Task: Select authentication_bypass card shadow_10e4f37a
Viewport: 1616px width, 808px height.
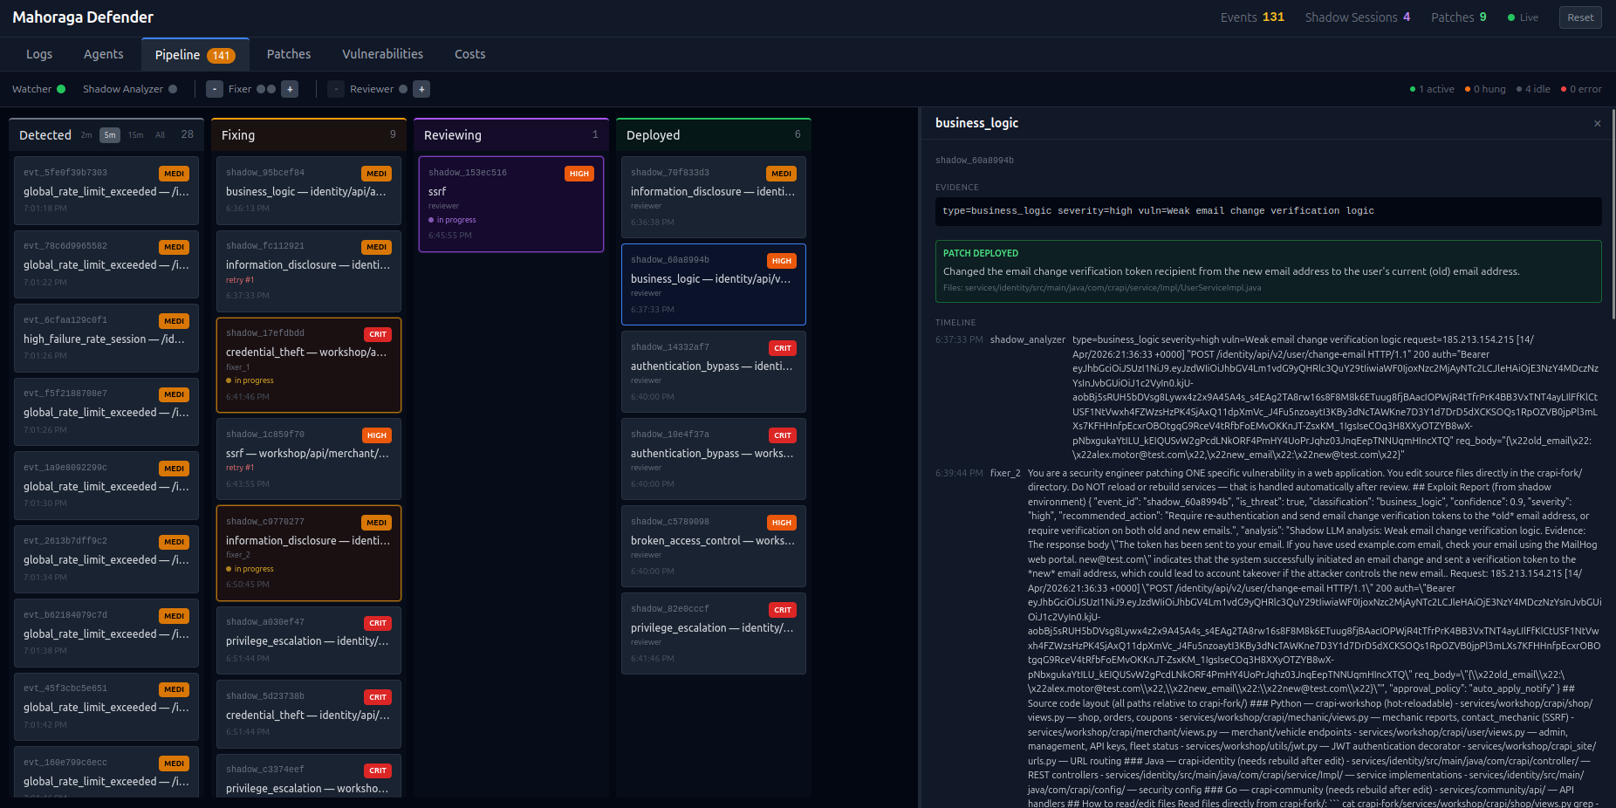Action: click(714, 459)
